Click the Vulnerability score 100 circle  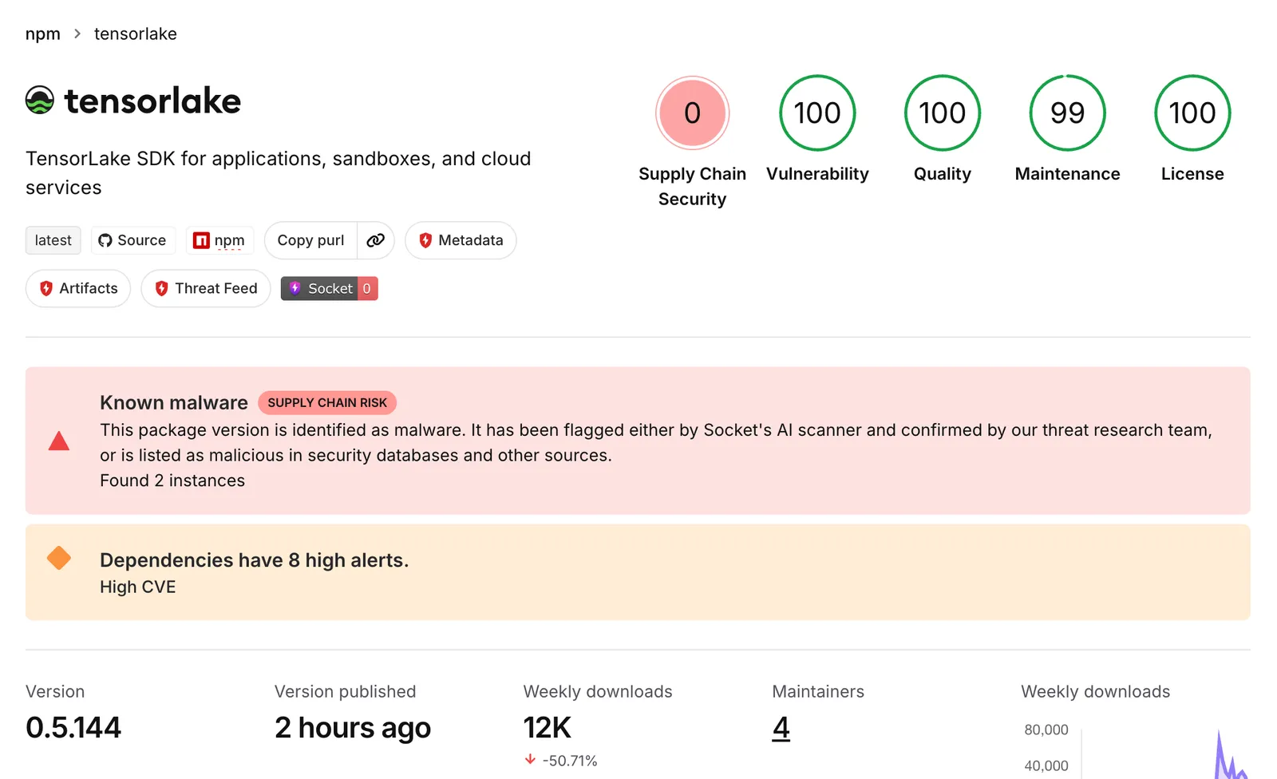pos(817,113)
